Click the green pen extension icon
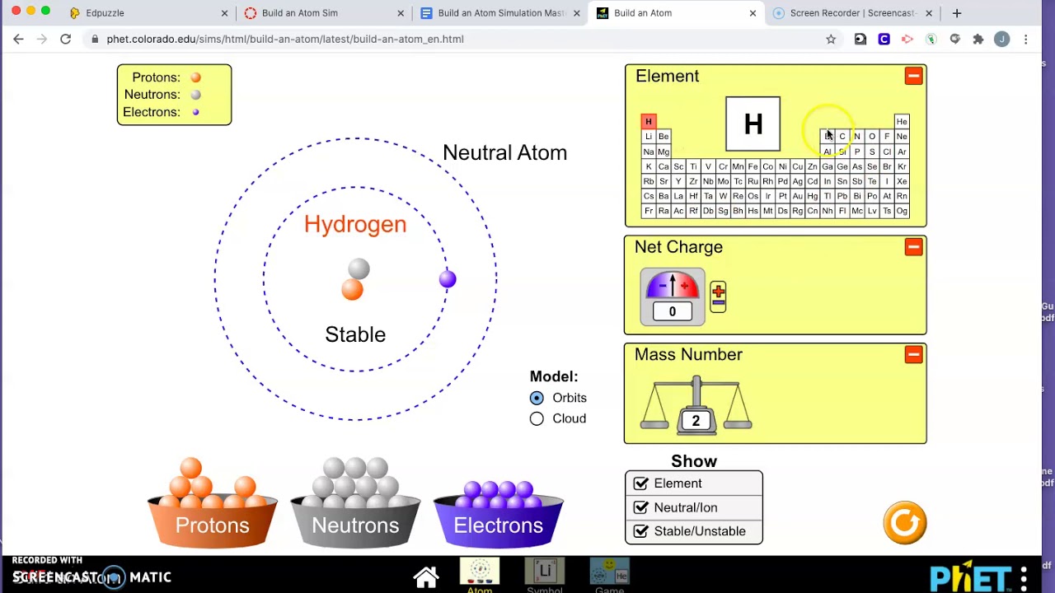The image size is (1055, 593). [931, 39]
